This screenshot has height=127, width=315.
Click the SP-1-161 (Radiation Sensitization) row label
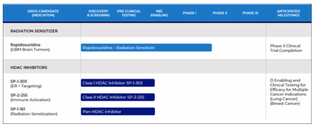tap(34, 112)
